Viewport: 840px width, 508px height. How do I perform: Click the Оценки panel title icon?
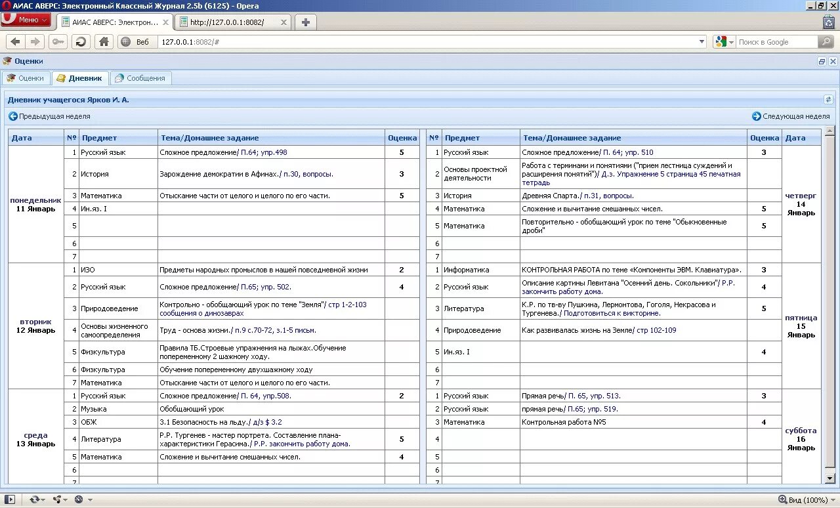coord(7,61)
